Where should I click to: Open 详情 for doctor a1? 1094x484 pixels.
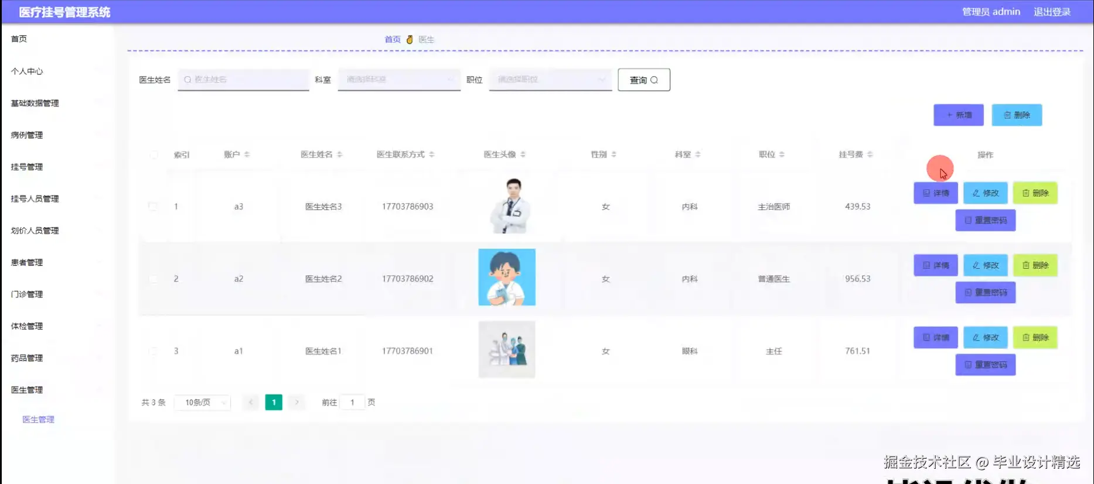coord(936,338)
